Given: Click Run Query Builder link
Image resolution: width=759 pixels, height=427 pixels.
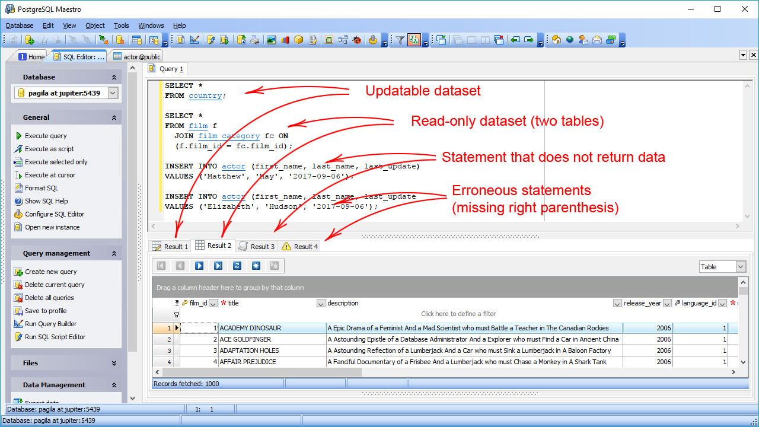Looking at the screenshot, I should coord(50,324).
